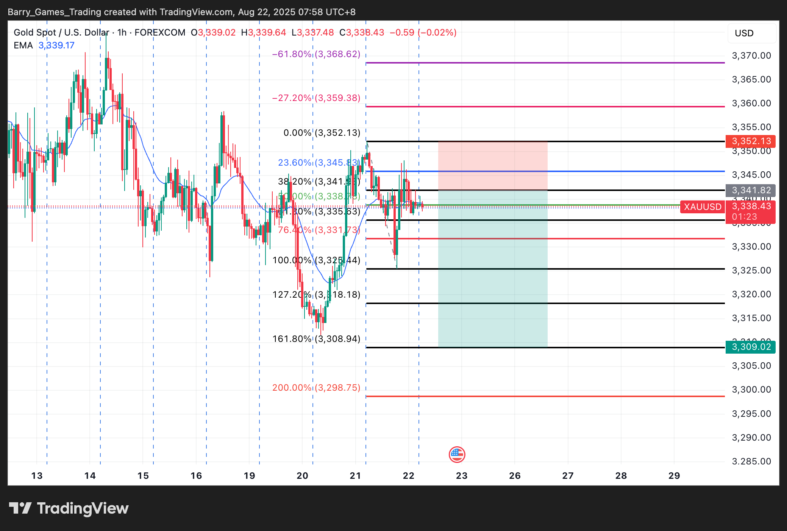
Task: Click the red 3,352.13 price label
Action: tap(750, 141)
